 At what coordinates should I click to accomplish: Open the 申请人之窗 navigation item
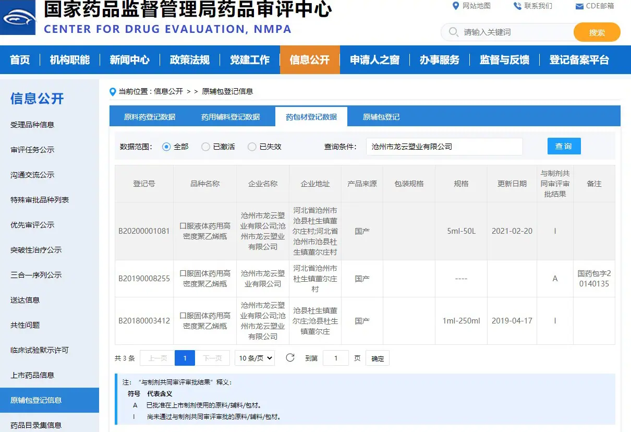click(x=374, y=60)
